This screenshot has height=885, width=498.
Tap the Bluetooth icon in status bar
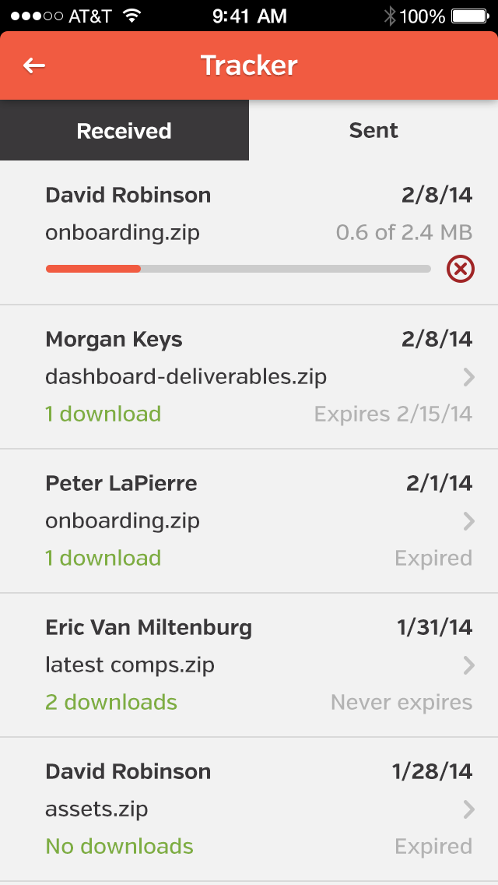point(389,16)
